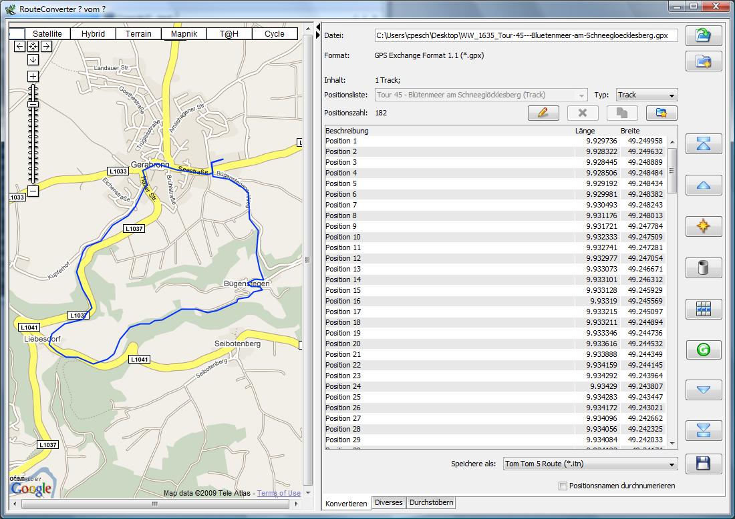
Task: Select the Terrain map type
Action: (138, 34)
